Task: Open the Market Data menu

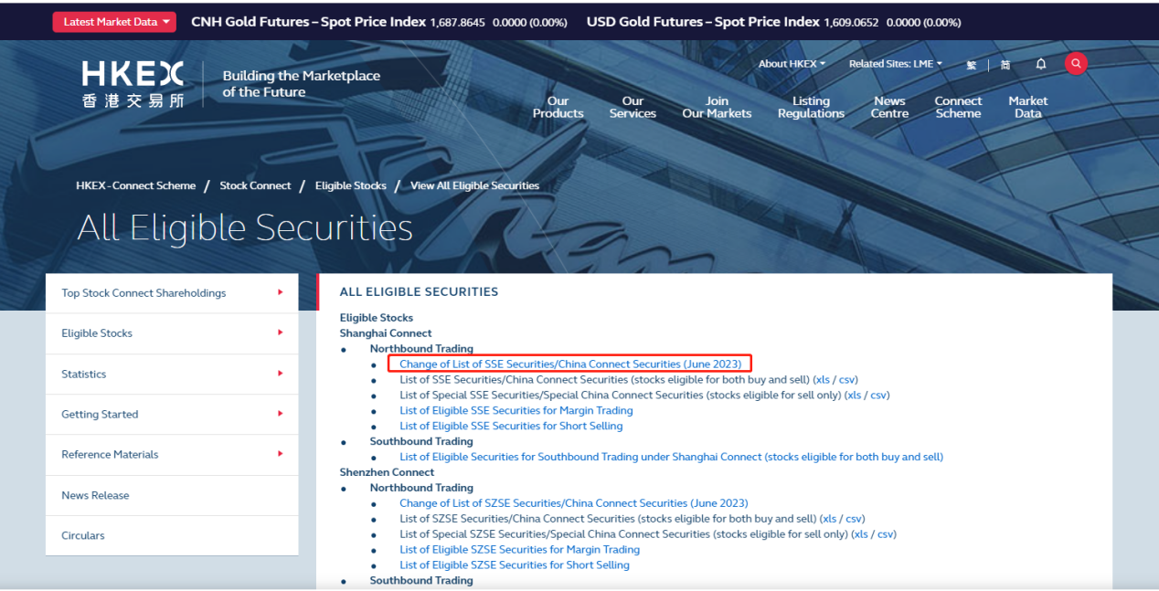Action: pos(1027,108)
